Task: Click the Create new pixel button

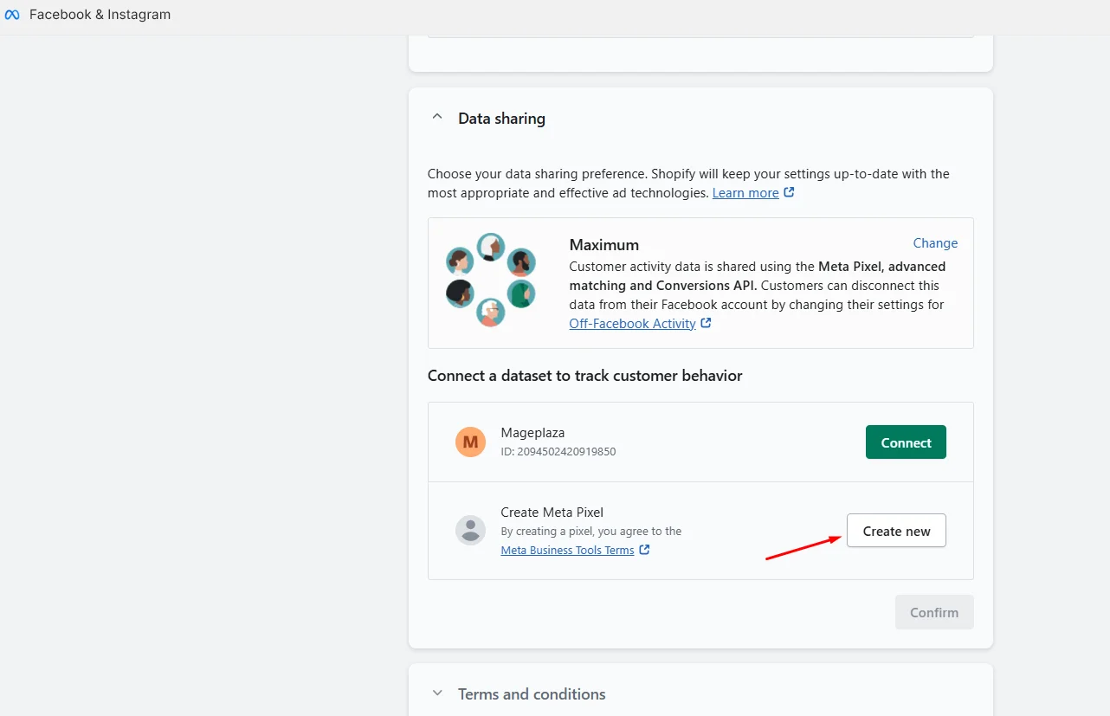Action: point(896,531)
